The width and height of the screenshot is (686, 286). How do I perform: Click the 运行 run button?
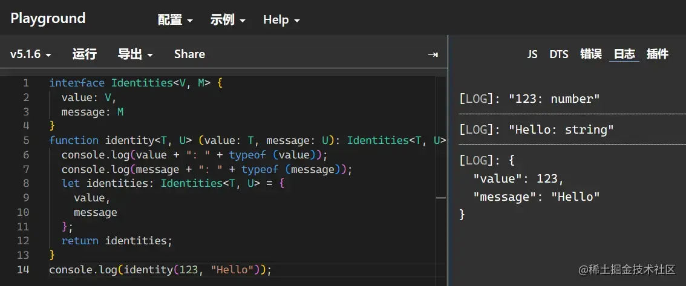85,54
